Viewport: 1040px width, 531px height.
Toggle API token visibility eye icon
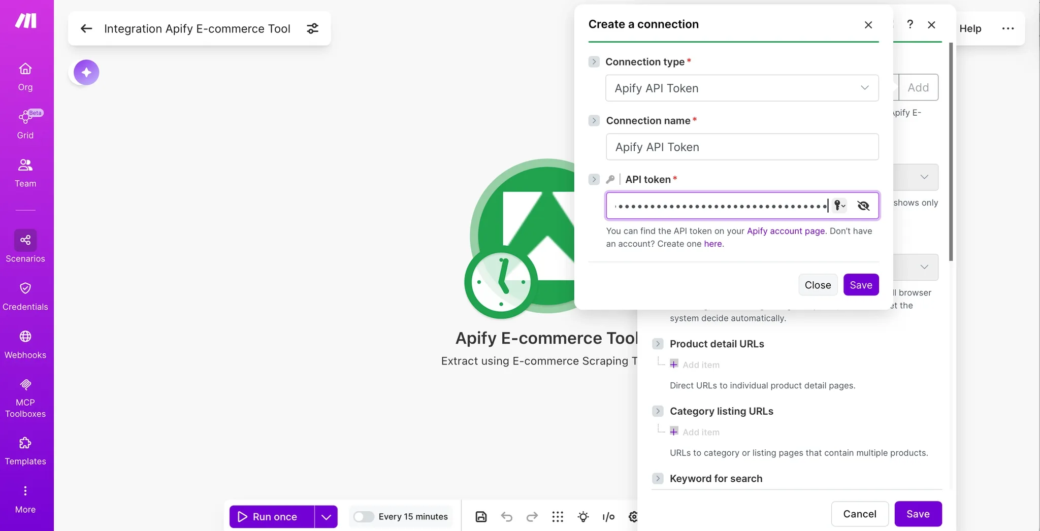[x=863, y=205]
